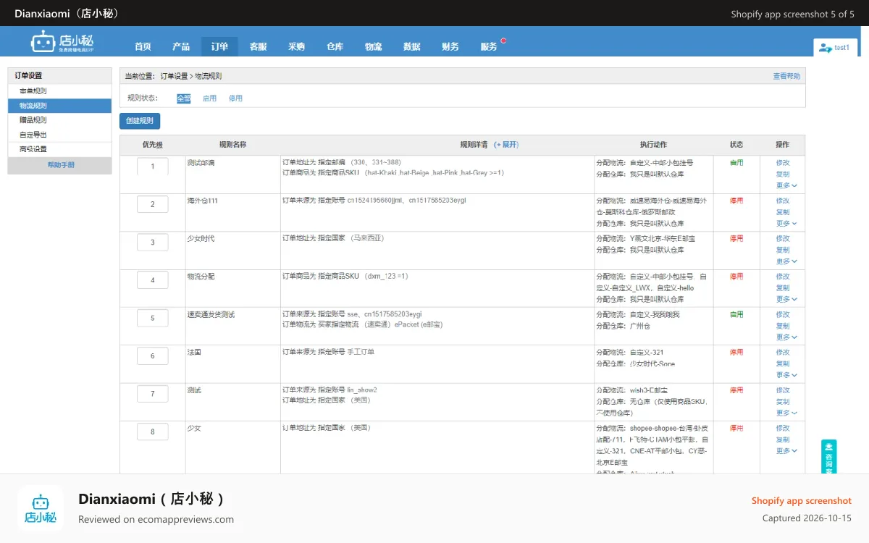Screen dimensions: 869x543
Task: Open the 物流 menu
Action: point(373,46)
